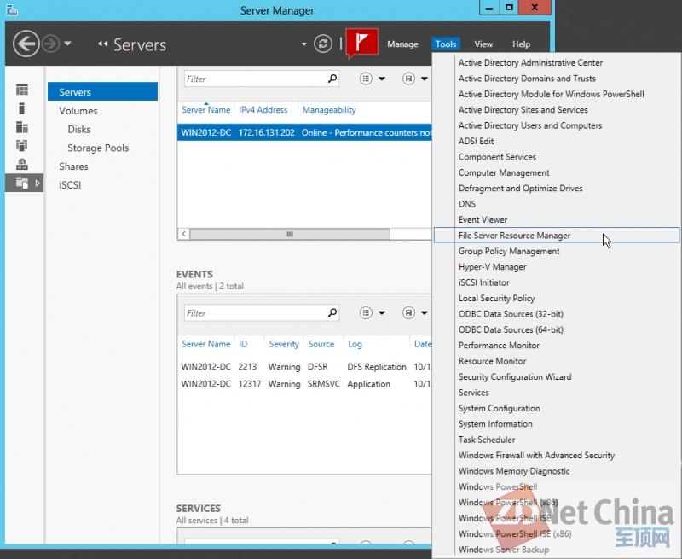
Task: Expand the servers criteria dropdown arrow
Action: (382, 79)
